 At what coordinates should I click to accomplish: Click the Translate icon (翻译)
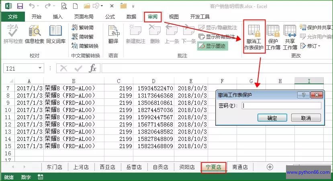tap(113, 35)
